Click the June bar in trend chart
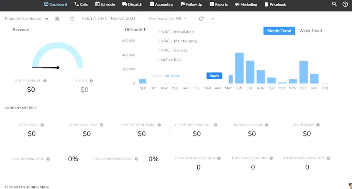 coord(239,68)
